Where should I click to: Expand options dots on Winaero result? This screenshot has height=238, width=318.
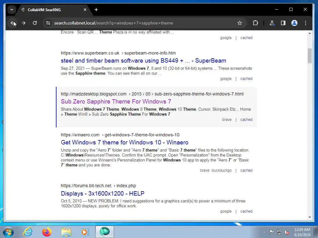(236, 171)
